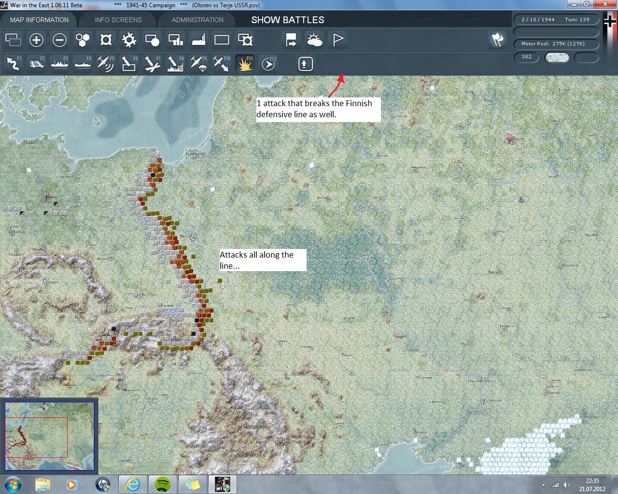
Task: Click the F12 end turn arrow icon
Action: tap(268, 64)
